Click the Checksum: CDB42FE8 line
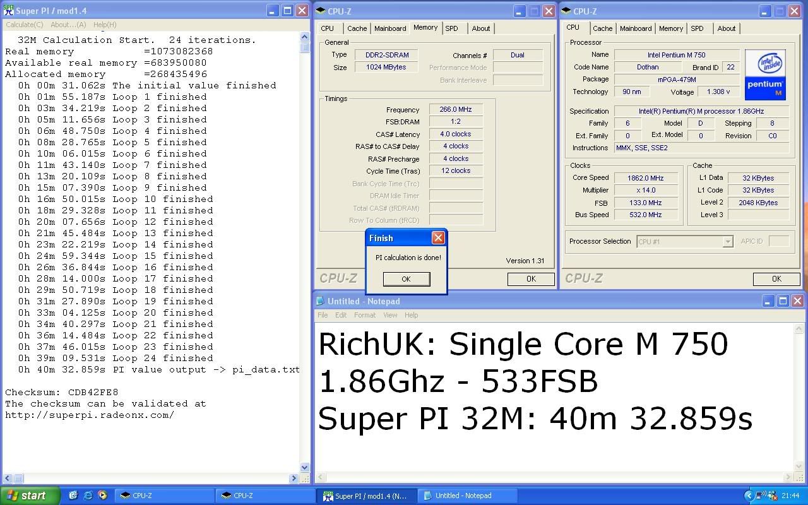 (x=62, y=392)
